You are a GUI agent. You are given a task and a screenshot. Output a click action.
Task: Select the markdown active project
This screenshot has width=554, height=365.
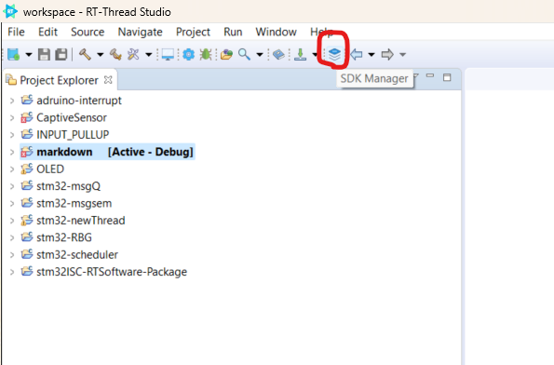pyautogui.click(x=107, y=152)
